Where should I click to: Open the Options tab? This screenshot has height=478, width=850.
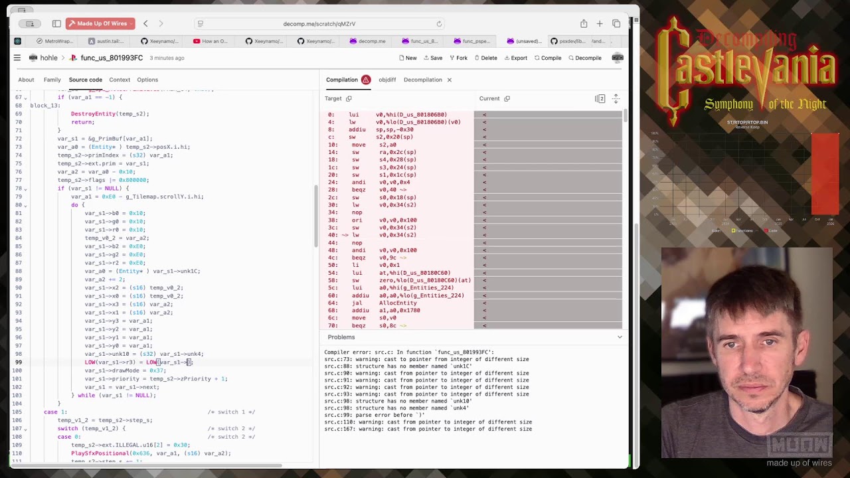click(147, 80)
